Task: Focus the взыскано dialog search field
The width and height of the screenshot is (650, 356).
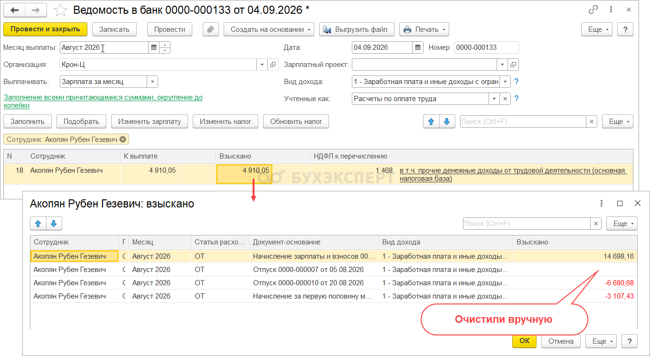Action: [527, 224]
